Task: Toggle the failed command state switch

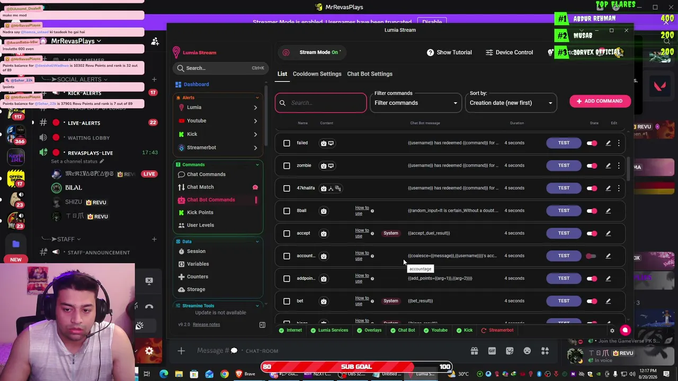Action: pyautogui.click(x=592, y=143)
